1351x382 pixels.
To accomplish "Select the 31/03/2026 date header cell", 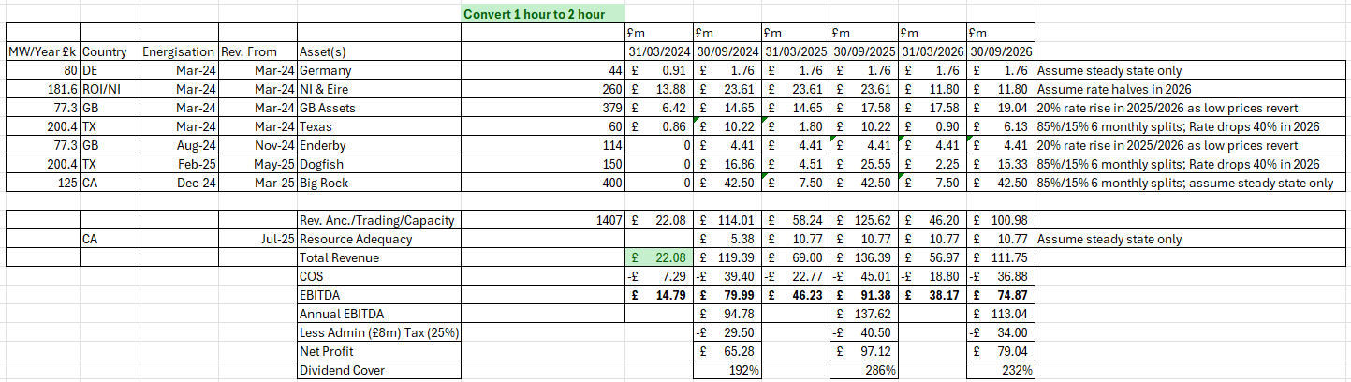I will 932,51.
